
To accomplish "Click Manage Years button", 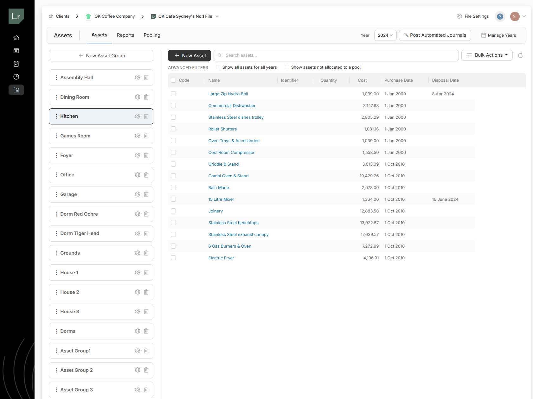I will coord(499,35).
